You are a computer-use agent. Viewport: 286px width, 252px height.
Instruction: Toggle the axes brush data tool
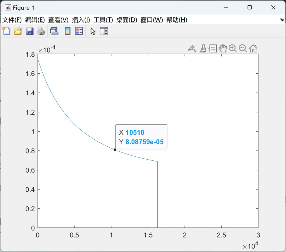pos(203,49)
